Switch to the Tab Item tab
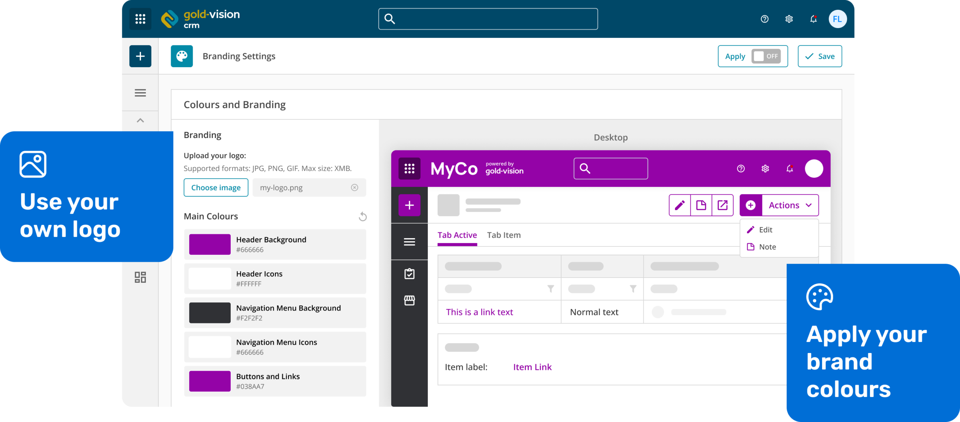The image size is (960, 422). pyautogui.click(x=504, y=235)
